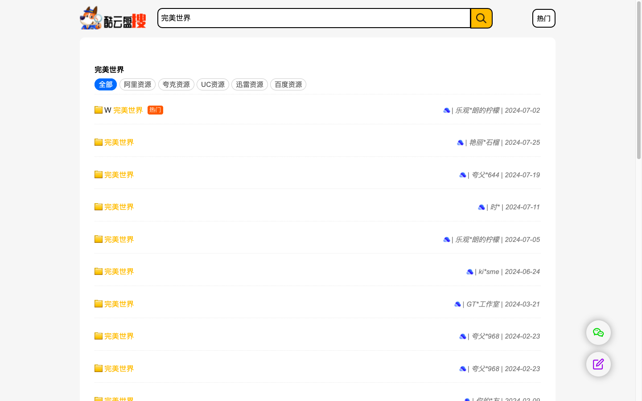Click cloud drive icon beside GT*工作室
This screenshot has height=401, width=642.
click(457, 304)
